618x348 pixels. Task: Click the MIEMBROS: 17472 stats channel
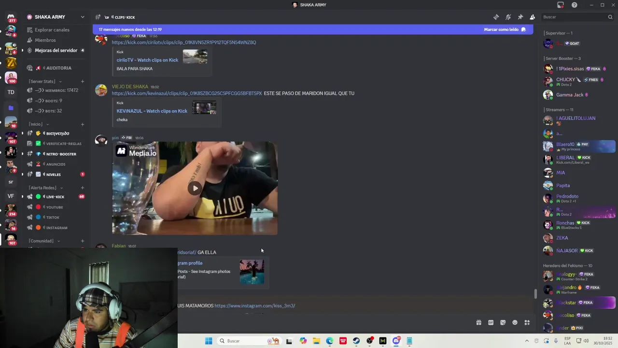pyautogui.click(x=56, y=90)
